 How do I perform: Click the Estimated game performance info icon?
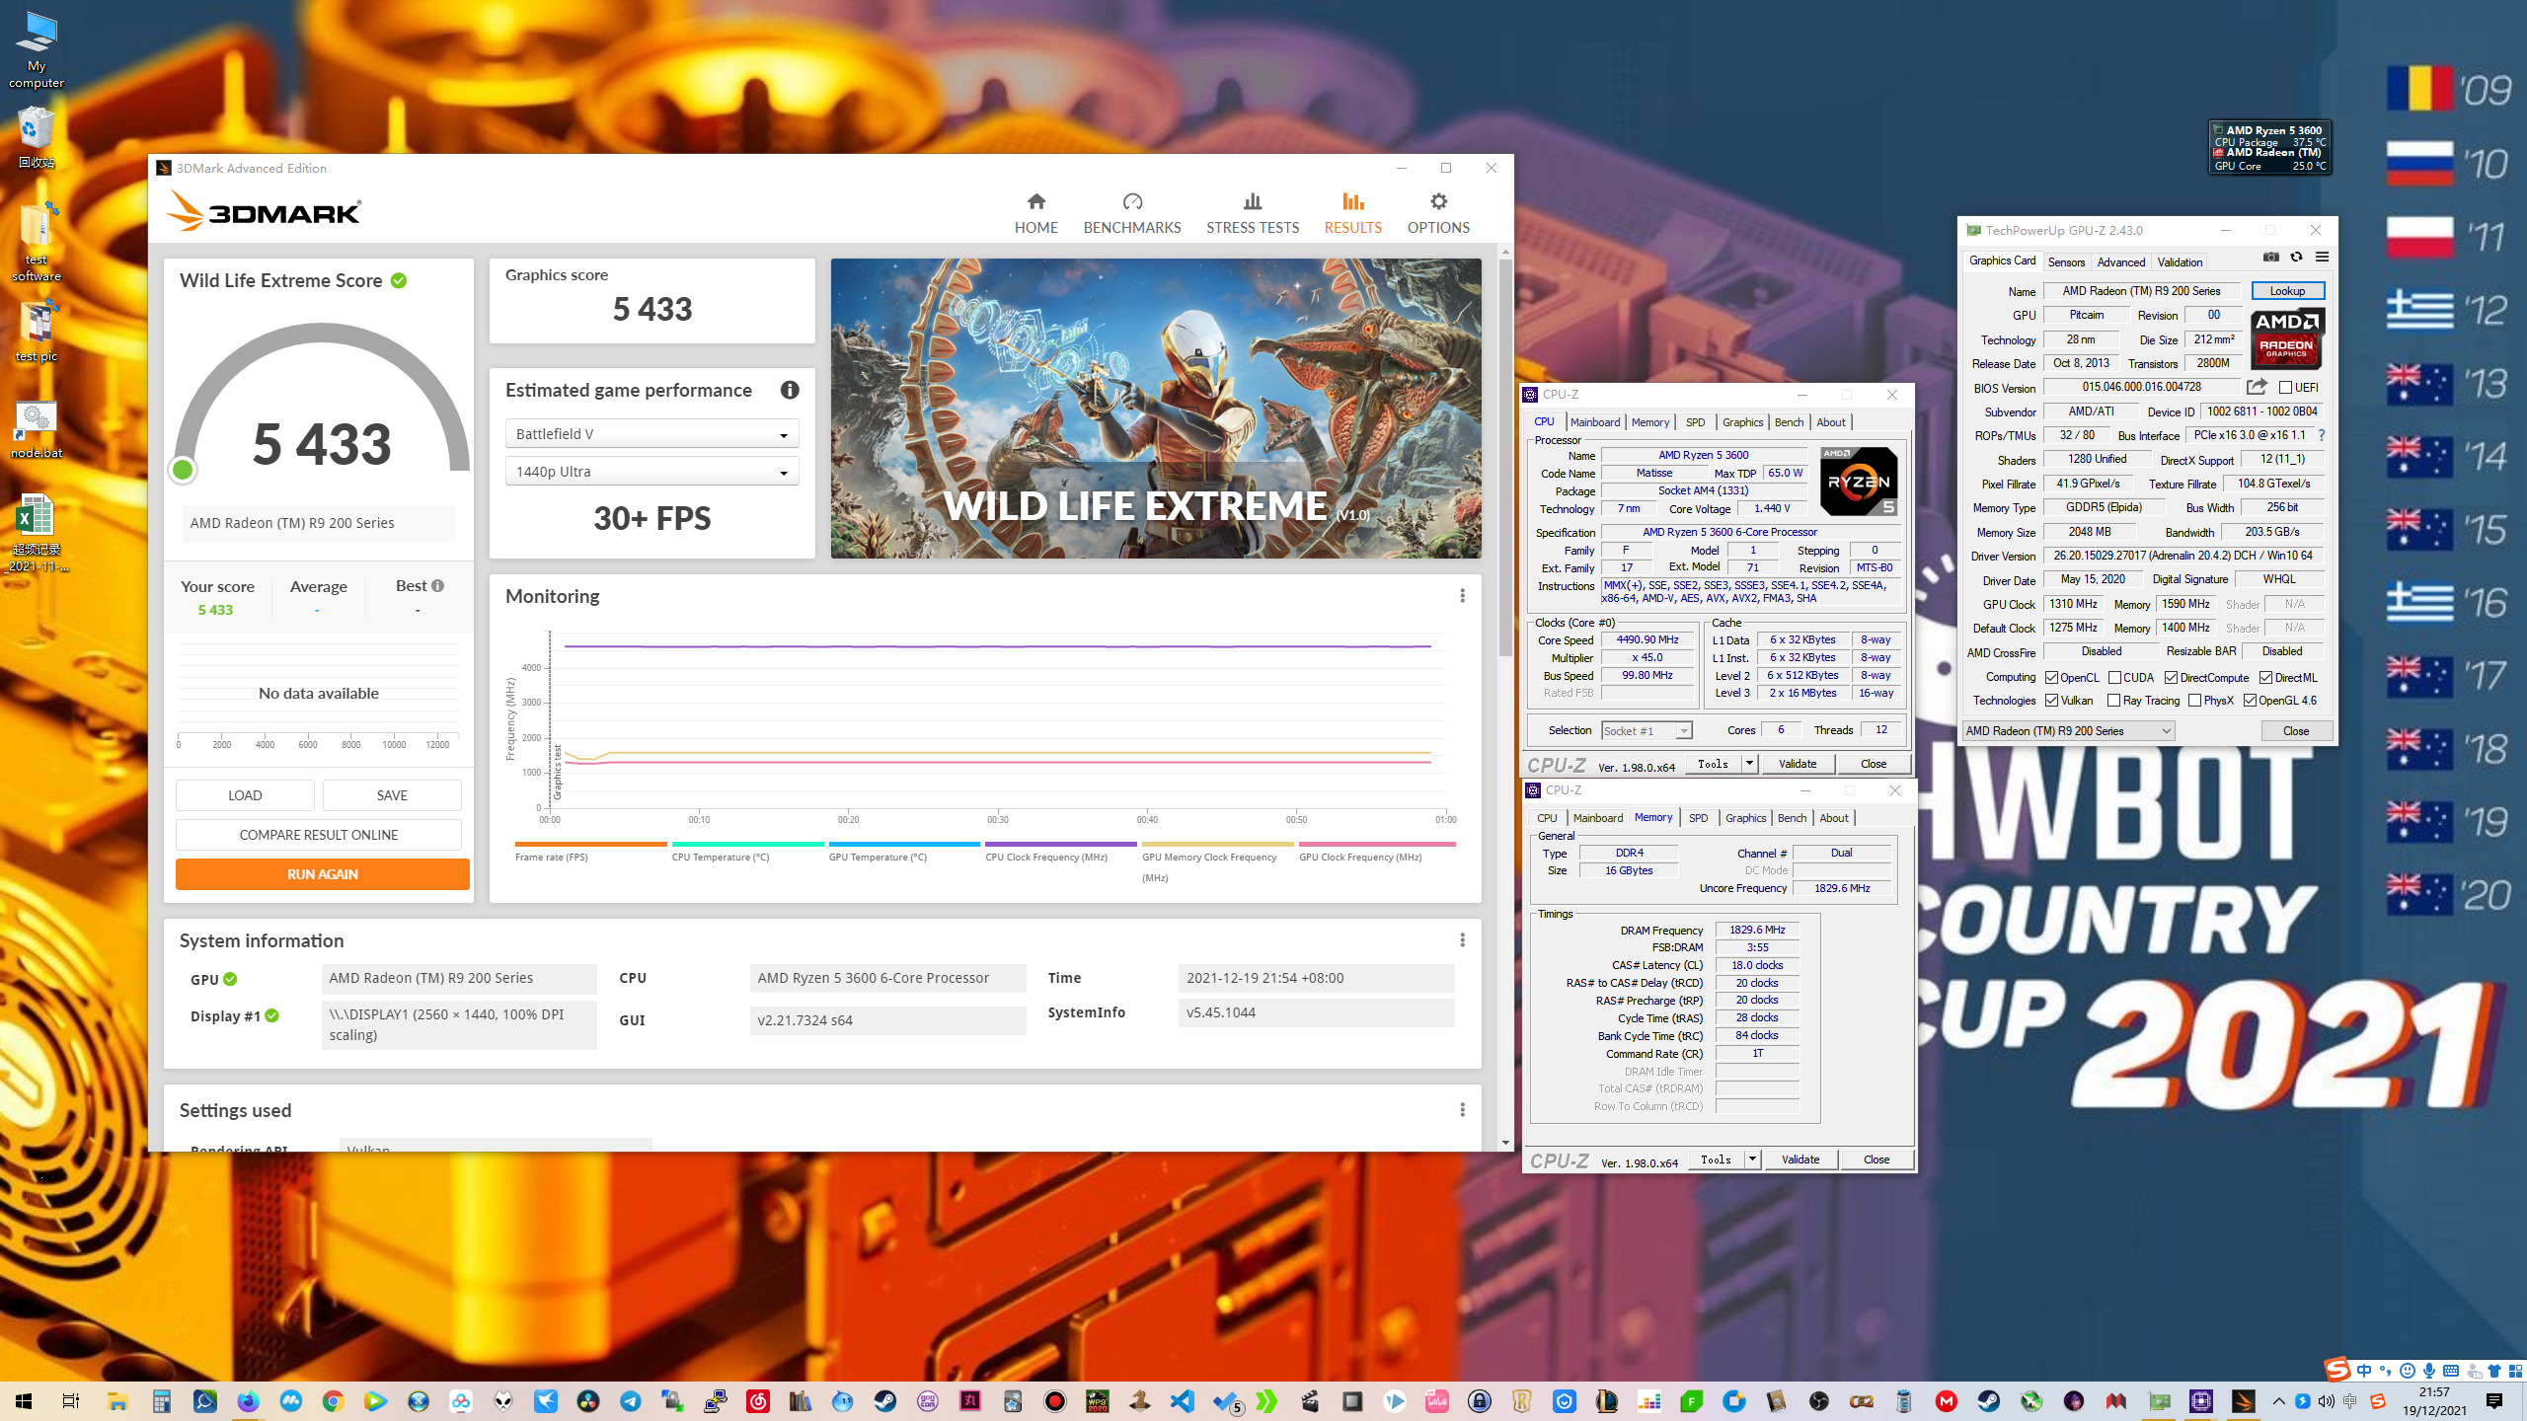click(x=790, y=390)
